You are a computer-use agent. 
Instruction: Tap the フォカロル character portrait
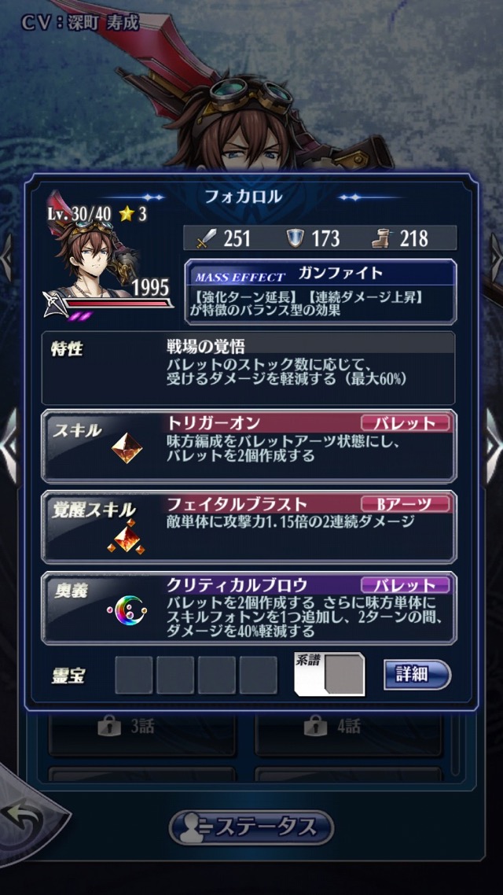coord(96,257)
